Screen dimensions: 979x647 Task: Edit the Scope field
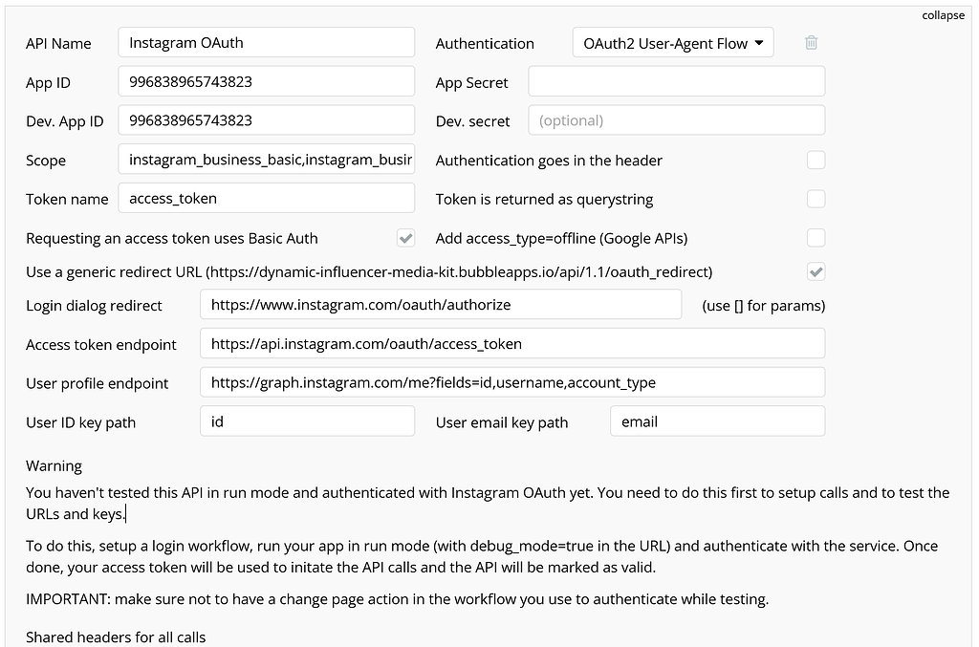[x=268, y=160]
